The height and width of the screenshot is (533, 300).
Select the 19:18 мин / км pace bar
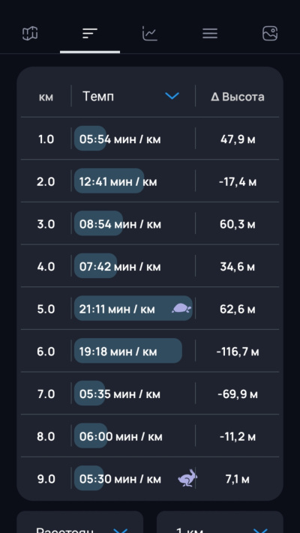[128, 351]
